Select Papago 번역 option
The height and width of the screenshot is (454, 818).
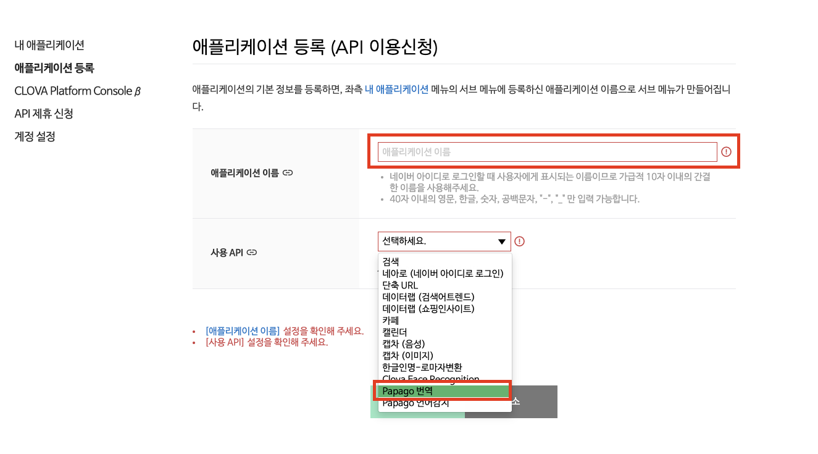(x=444, y=391)
